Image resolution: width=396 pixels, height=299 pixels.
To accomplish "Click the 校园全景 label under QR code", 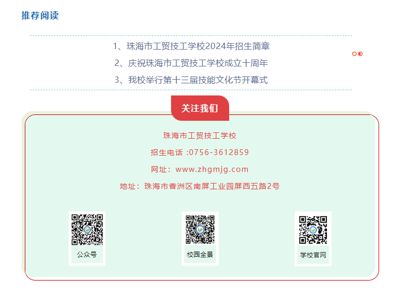I will (200, 255).
